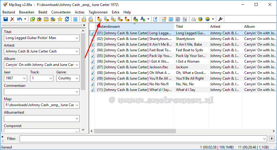Run the Filename - Filename converter icon
Screen dimensions: 277x150
click(113, 19)
